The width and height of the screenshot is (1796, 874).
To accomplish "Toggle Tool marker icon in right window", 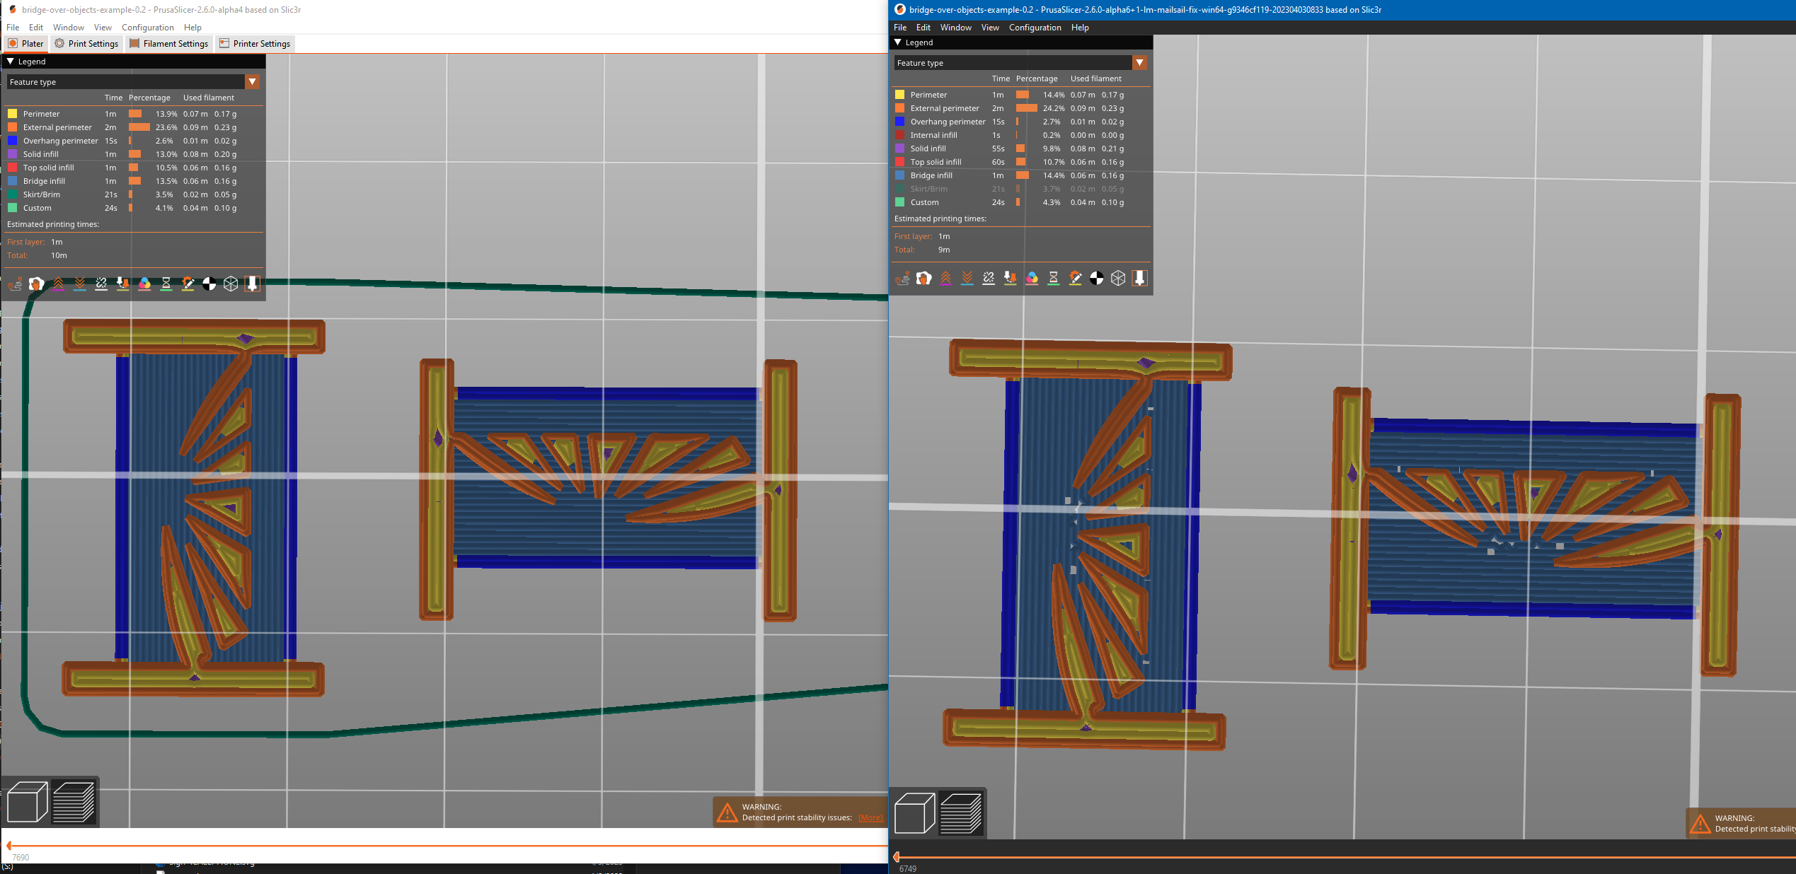I will tap(1139, 279).
